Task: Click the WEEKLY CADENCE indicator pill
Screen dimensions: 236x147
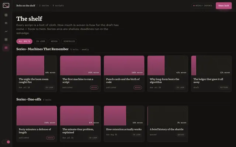Action: pyautogui.click(x=203, y=6)
